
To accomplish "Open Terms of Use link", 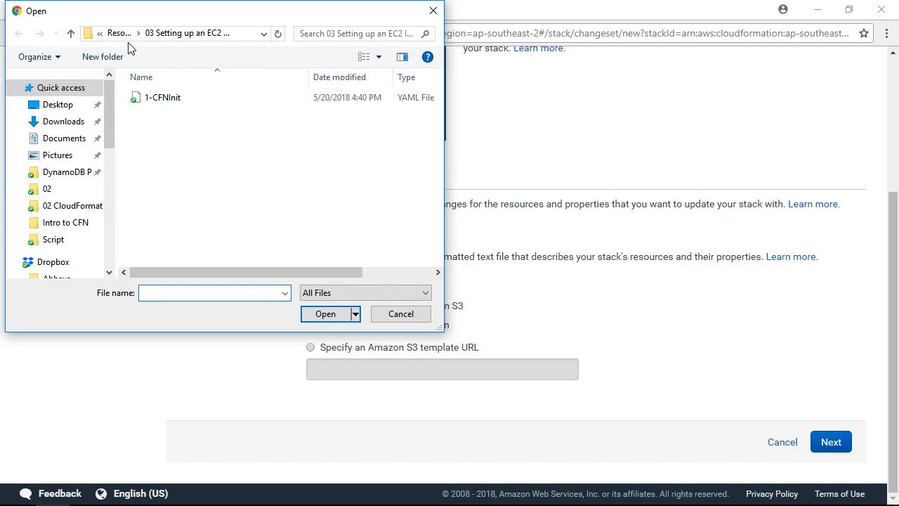I will [839, 494].
